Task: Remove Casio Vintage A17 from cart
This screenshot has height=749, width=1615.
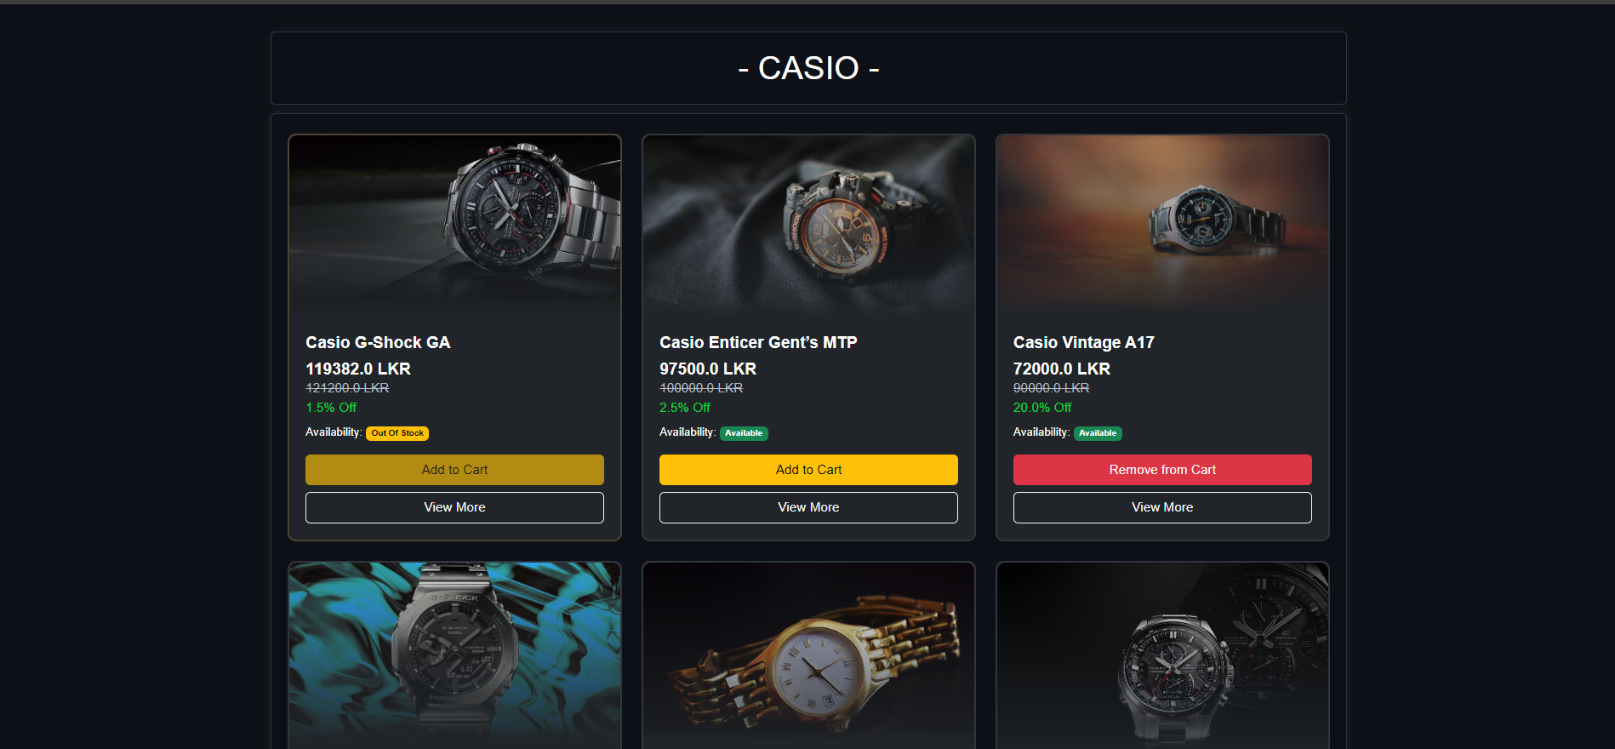Action: pyautogui.click(x=1162, y=470)
